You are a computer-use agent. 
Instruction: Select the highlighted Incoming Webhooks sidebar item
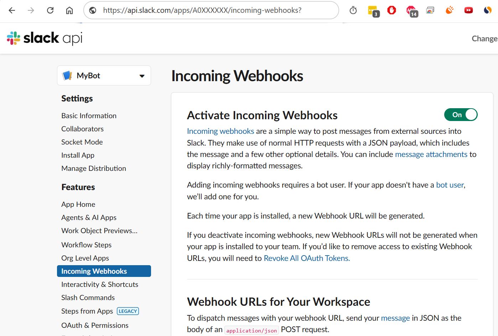point(104,271)
